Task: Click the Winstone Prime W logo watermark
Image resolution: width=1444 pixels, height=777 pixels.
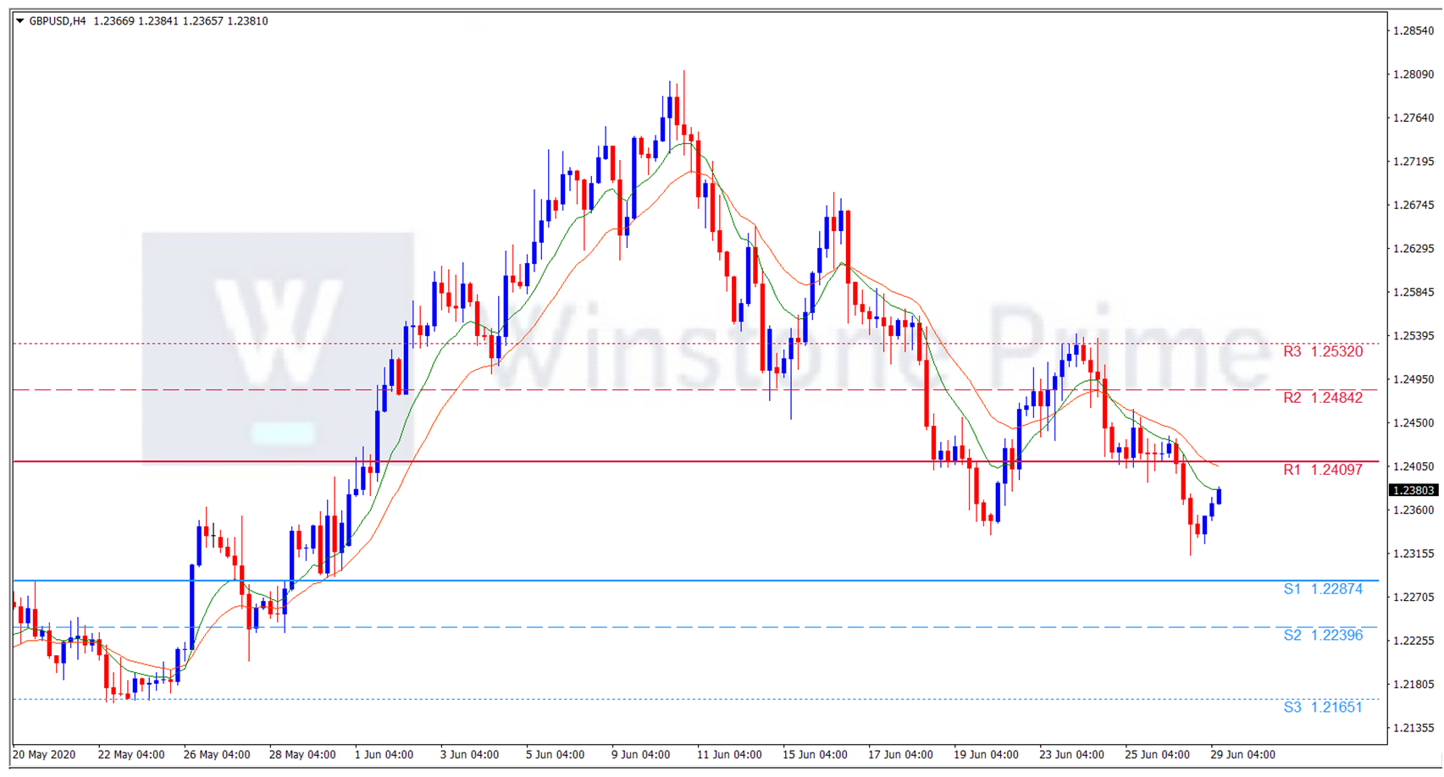Action: 278,347
